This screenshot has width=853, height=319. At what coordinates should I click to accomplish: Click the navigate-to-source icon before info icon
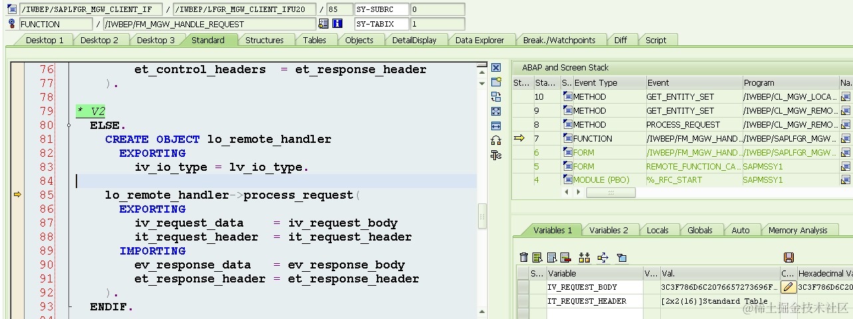tap(324, 24)
